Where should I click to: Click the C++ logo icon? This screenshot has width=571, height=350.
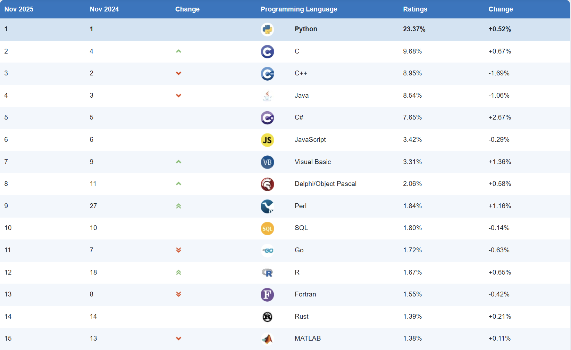[267, 74]
